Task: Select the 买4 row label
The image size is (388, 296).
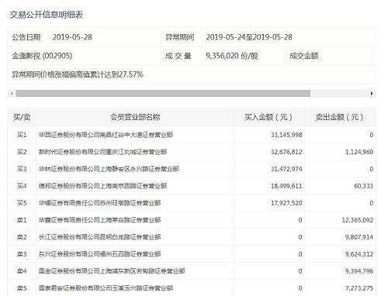Action: coord(22,186)
